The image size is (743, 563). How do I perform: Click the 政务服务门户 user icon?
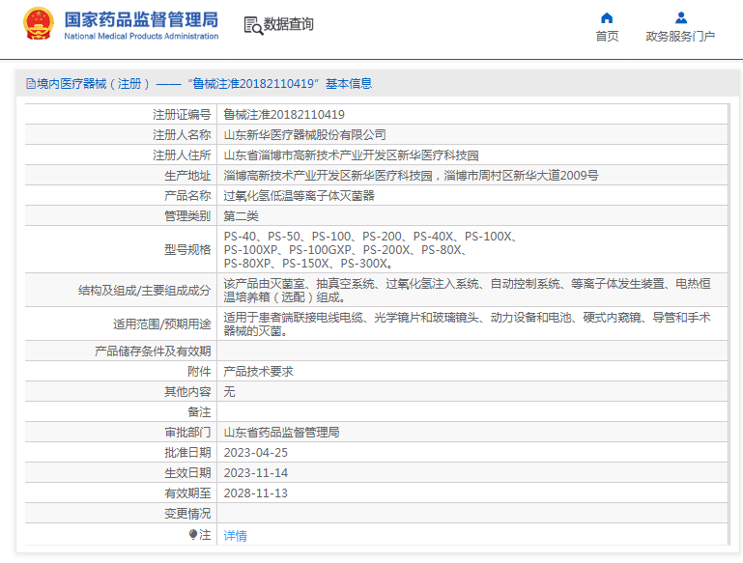681,18
